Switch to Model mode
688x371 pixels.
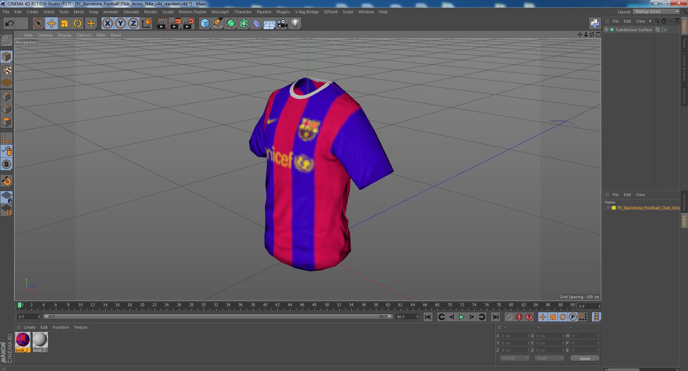[x=6, y=57]
